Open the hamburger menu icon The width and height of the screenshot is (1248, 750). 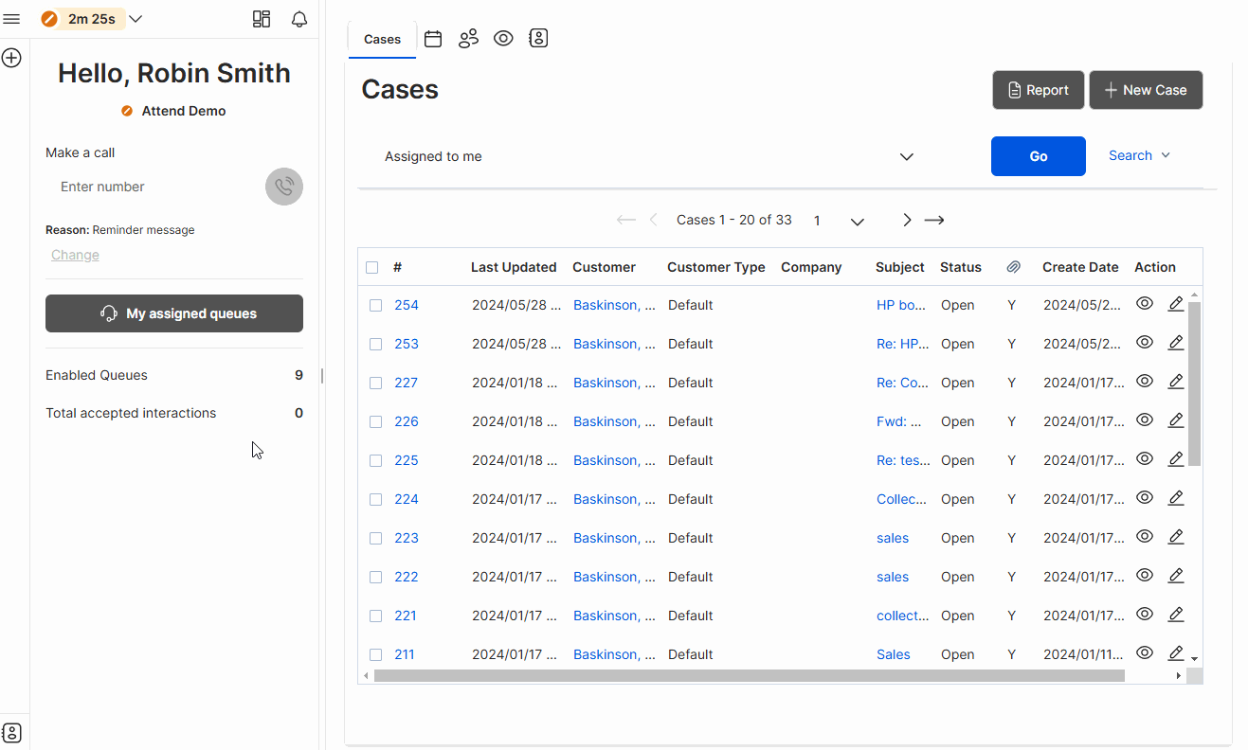pos(12,19)
